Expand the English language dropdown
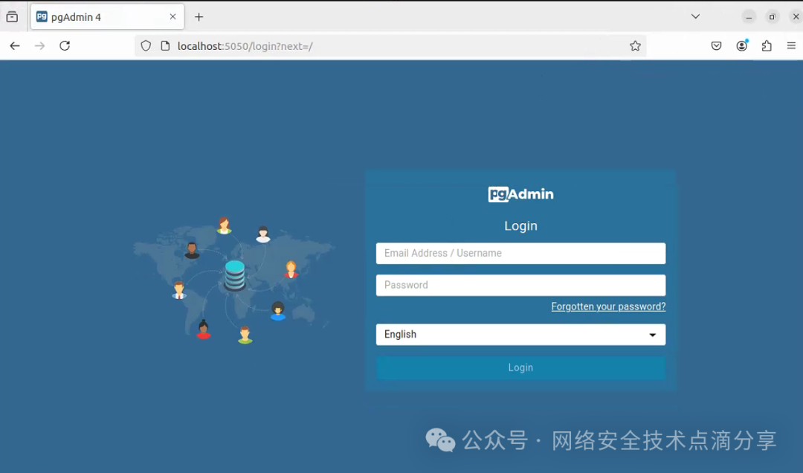The width and height of the screenshot is (803, 473). tap(520, 334)
